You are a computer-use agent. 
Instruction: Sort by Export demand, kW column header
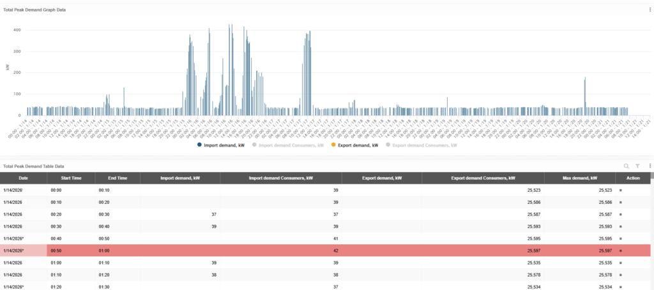click(x=382, y=178)
